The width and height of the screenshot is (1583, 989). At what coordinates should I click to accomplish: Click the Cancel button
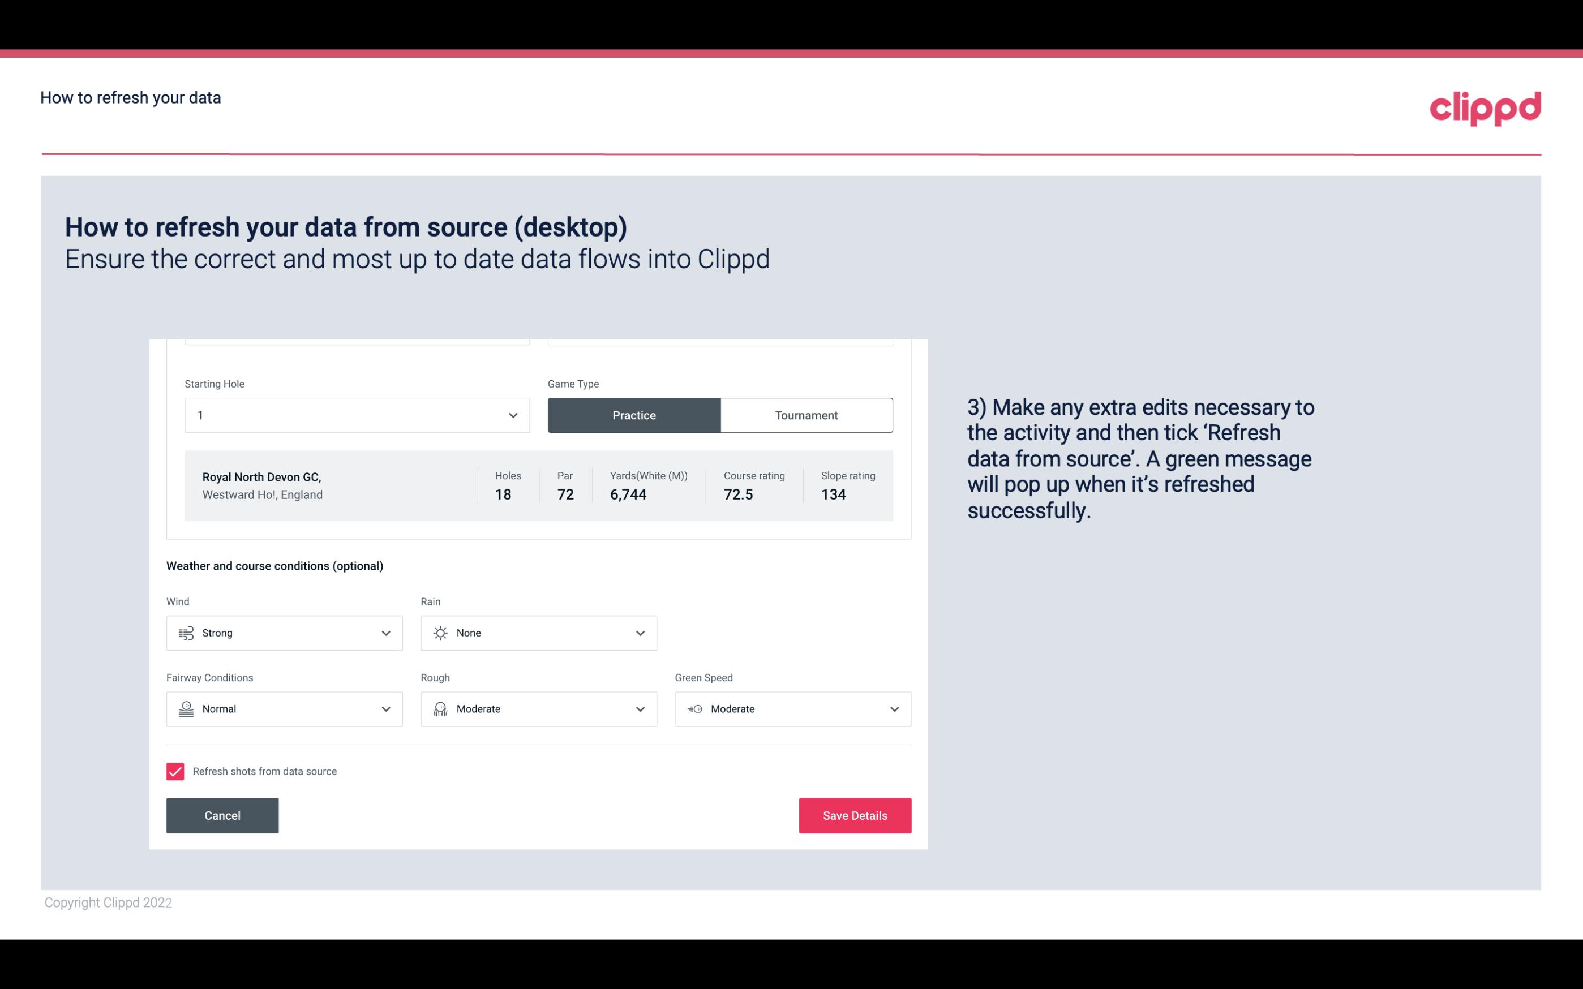pos(222,816)
